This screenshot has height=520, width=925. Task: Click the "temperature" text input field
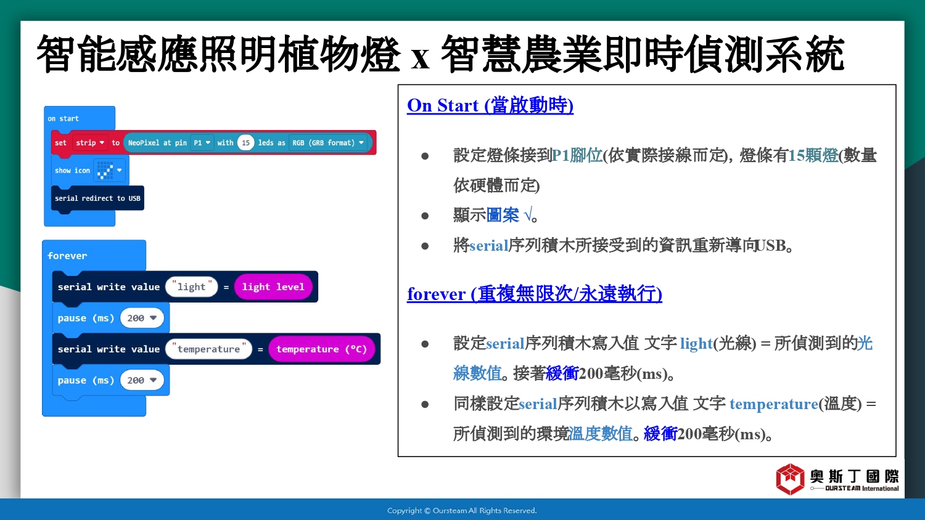(208, 349)
